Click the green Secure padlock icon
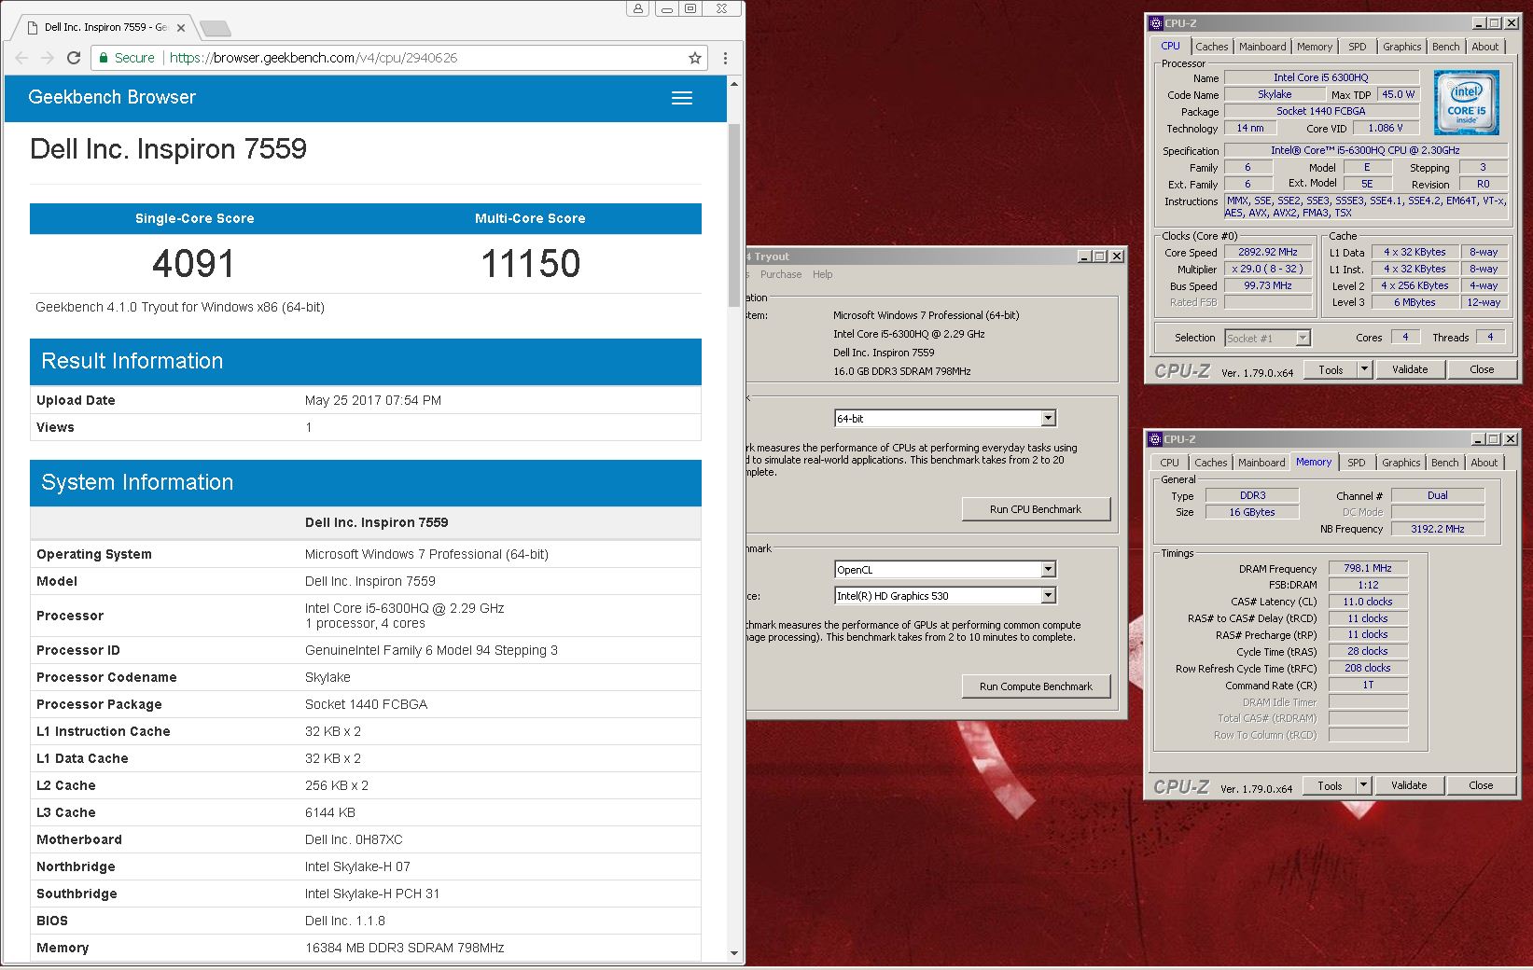This screenshot has height=970, width=1533. pos(104,58)
